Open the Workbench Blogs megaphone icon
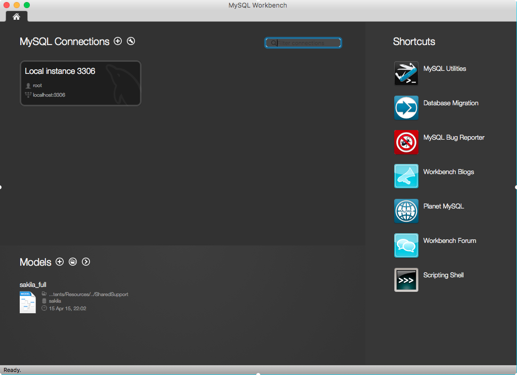This screenshot has width=517, height=375. point(406,176)
